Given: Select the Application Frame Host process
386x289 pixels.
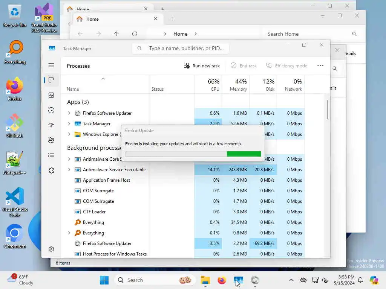Looking at the screenshot, I should 183,180.
